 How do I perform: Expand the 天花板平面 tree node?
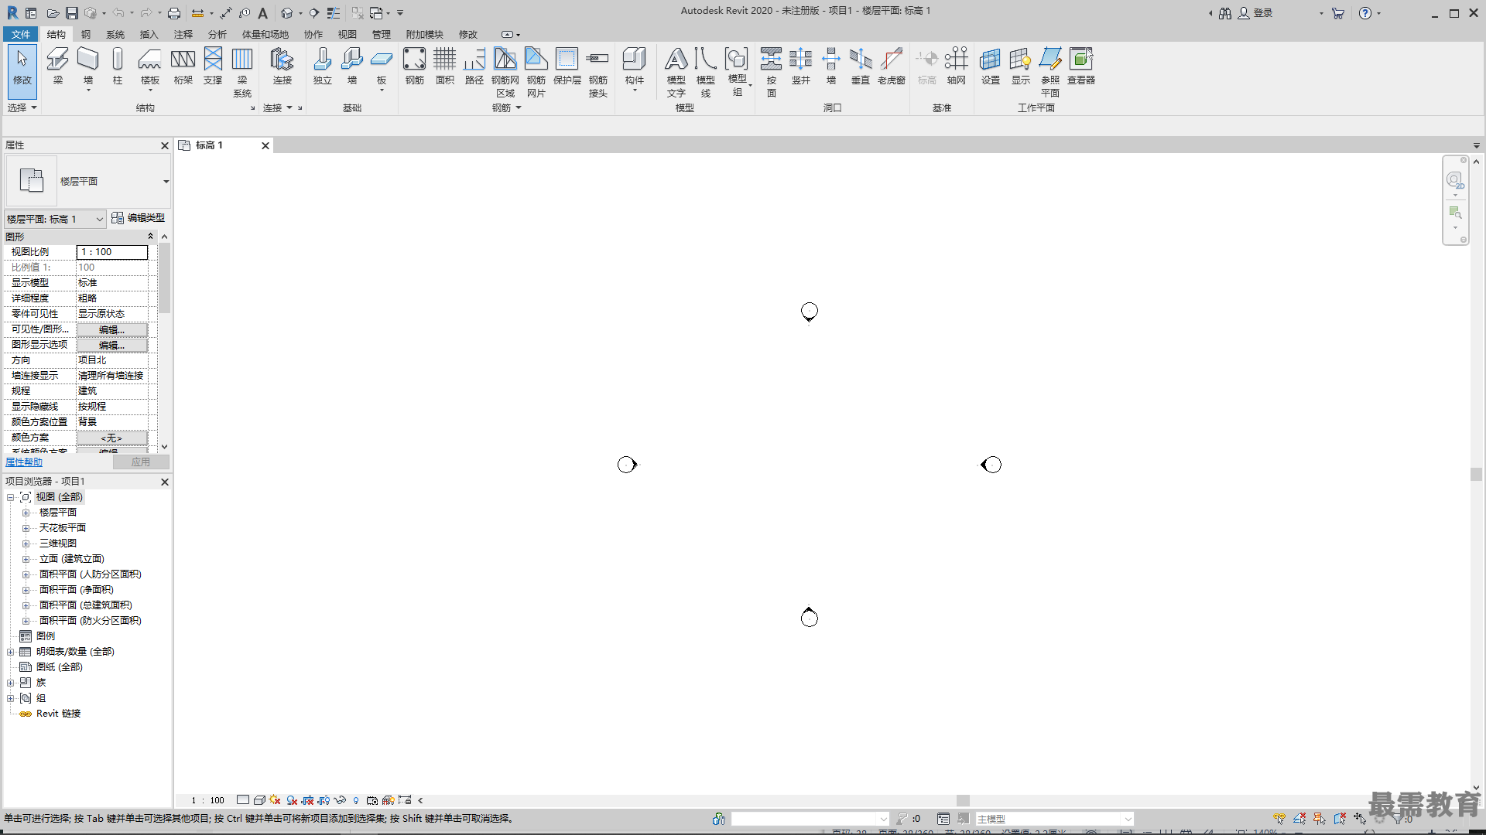26,528
